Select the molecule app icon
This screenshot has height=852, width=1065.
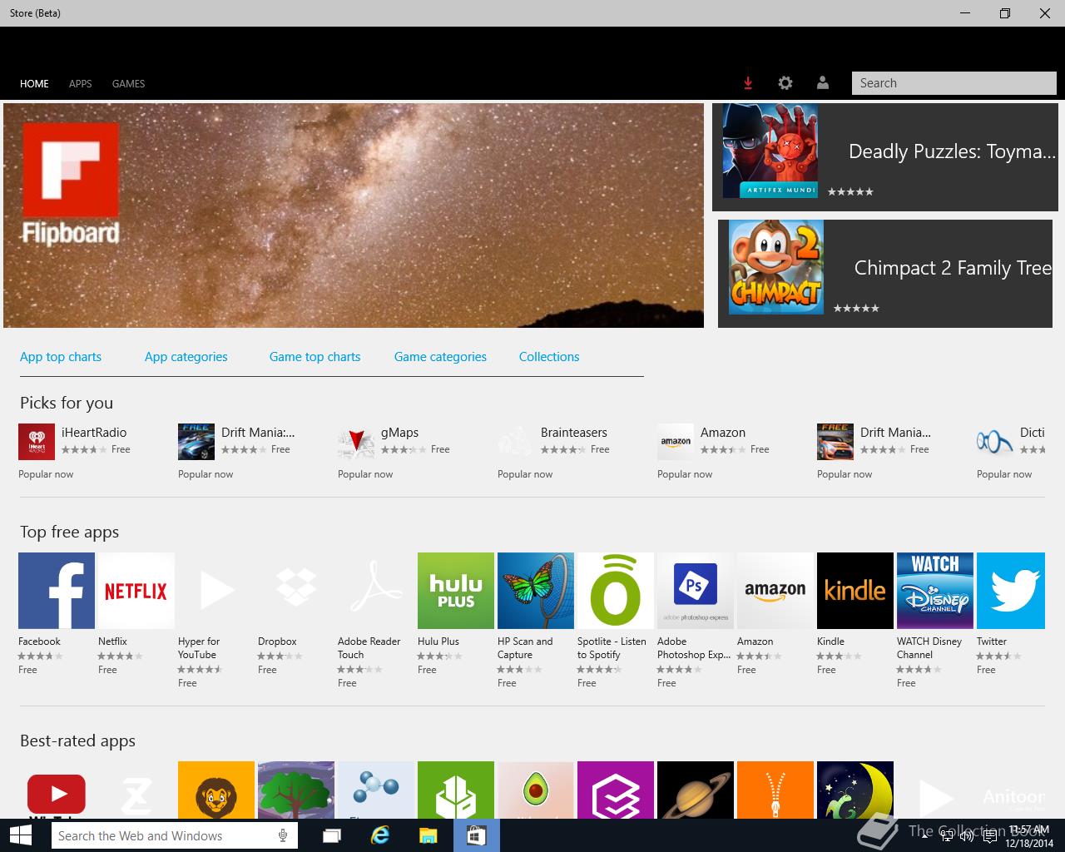click(x=376, y=790)
